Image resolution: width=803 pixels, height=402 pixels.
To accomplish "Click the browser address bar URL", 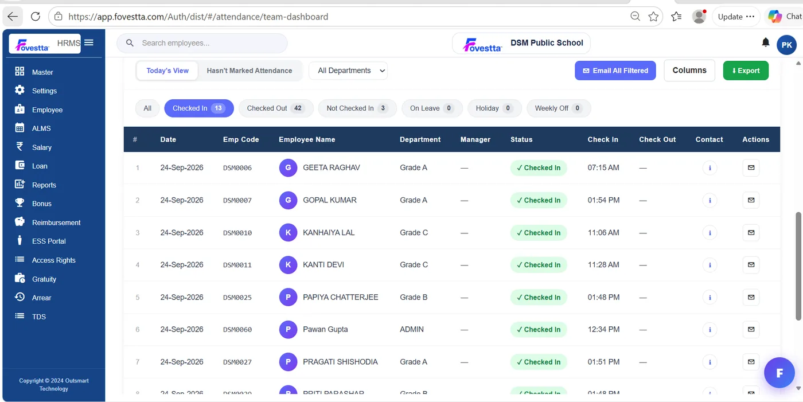I will (198, 17).
